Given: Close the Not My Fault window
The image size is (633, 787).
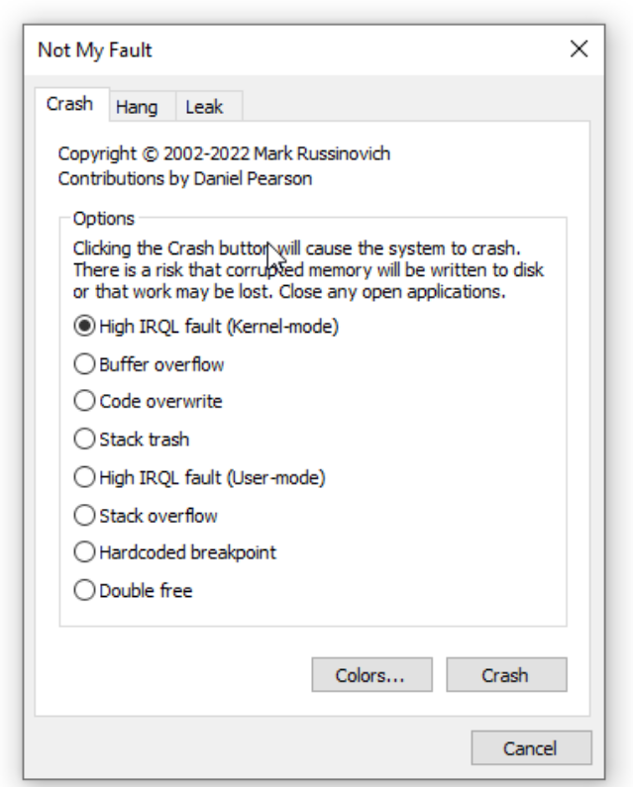Looking at the screenshot, I should click(x=580, y=49).
